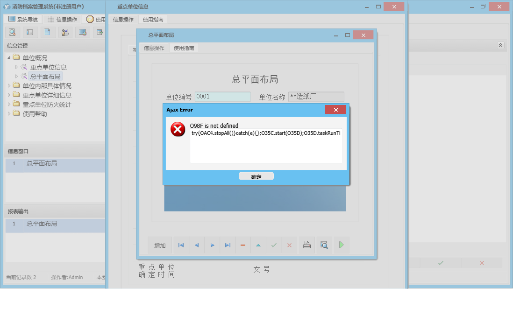Image resolution: width=513 pixels, height=329 pixels.
Task: Expand the 重点单位详细信息 folder arrow
Action: coord(9,95)
